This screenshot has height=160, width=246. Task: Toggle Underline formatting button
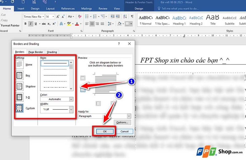click(x=36, y=24)
